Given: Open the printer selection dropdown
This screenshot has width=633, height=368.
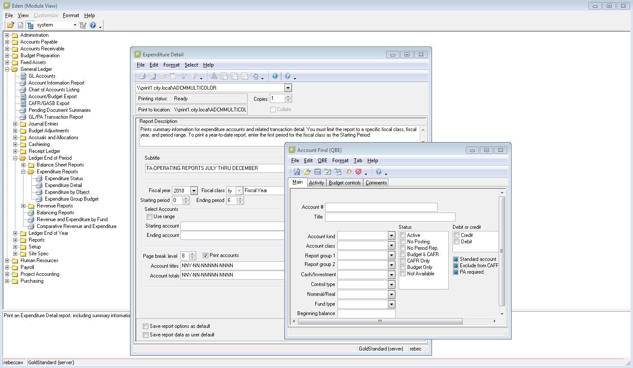Looking at the screenshot, I should click(288, 88).
